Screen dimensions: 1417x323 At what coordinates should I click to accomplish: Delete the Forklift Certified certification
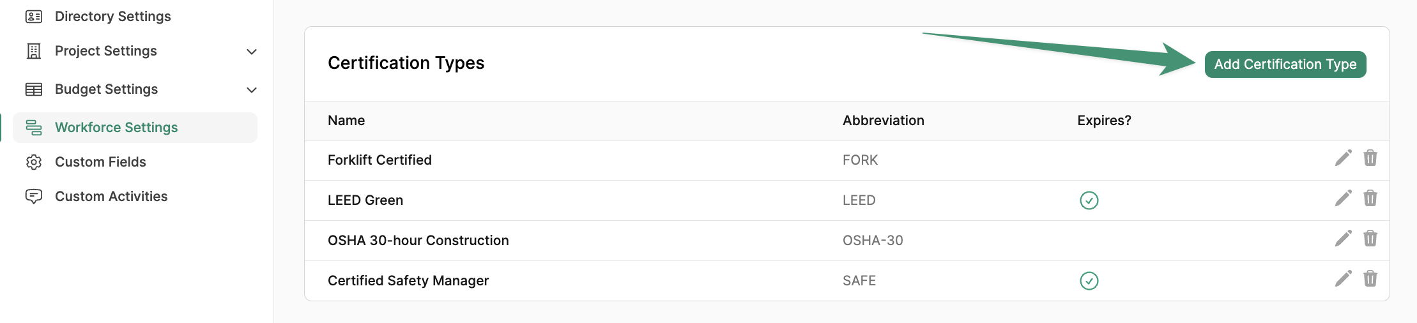click(x=1370, y=158)
